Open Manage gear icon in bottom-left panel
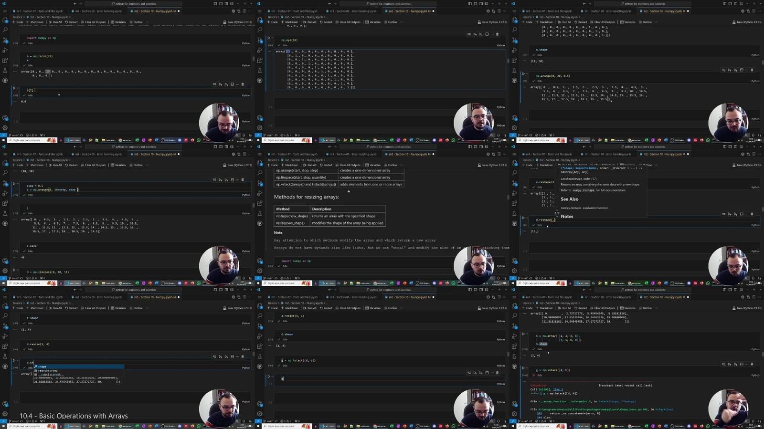Image resolution: width=764 pixels, height=429 pixels. point(5,414)
